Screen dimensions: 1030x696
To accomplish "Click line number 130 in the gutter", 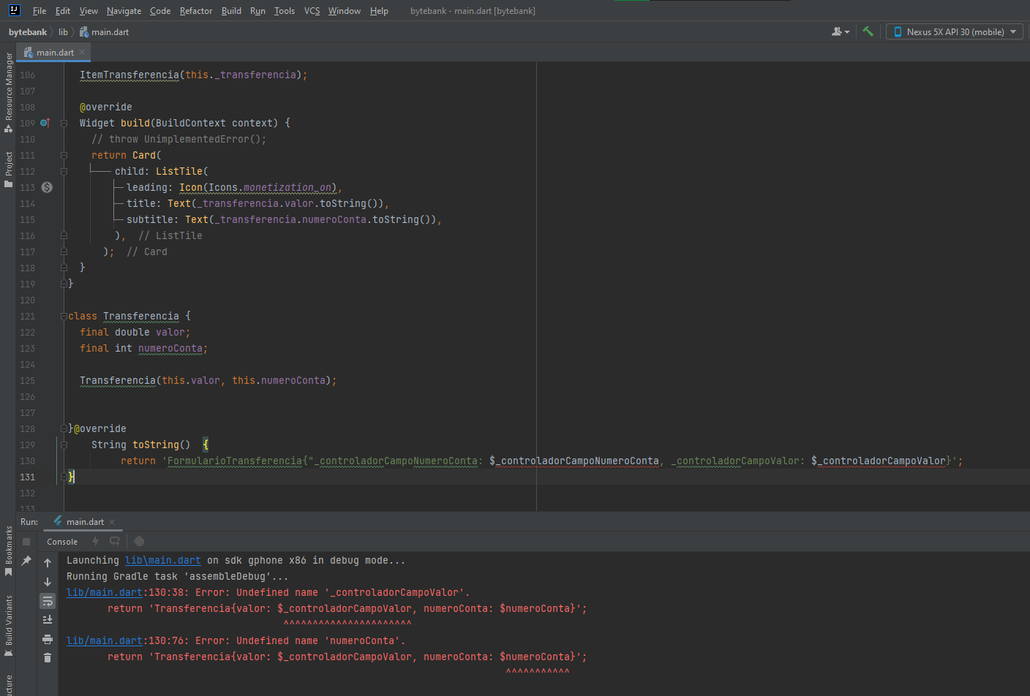I will click(27, 461).
